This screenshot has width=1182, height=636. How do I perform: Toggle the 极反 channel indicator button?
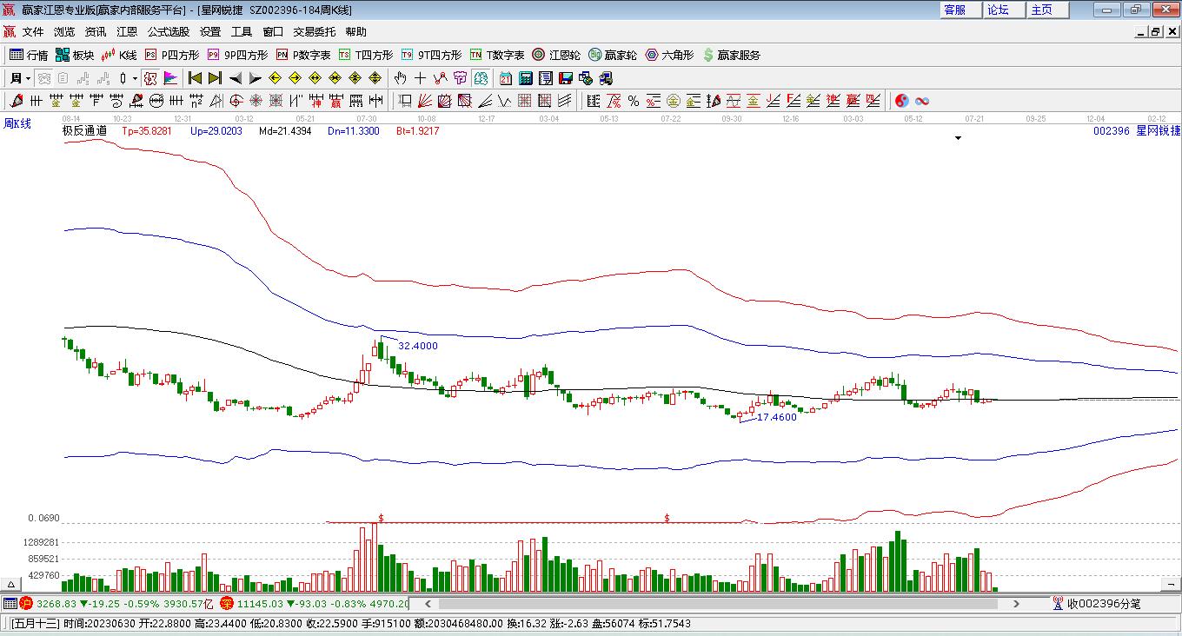[x=150, y=78]
